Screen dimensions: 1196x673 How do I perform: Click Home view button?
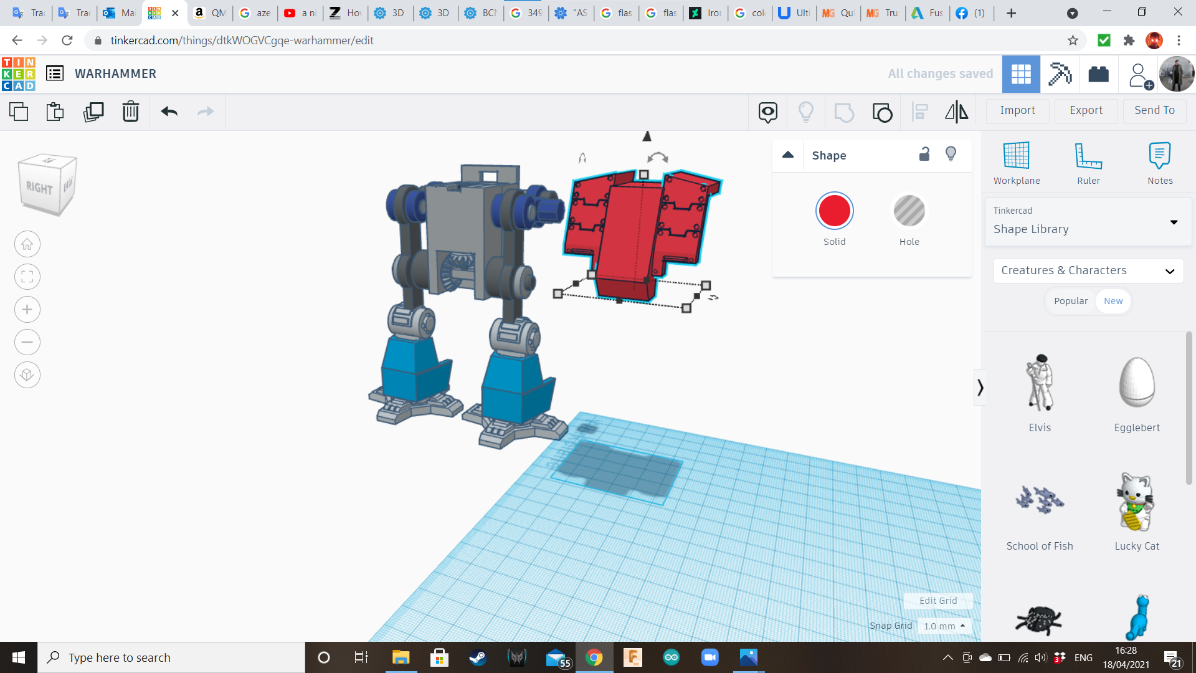pyautogui.click(x=27, y=244)
